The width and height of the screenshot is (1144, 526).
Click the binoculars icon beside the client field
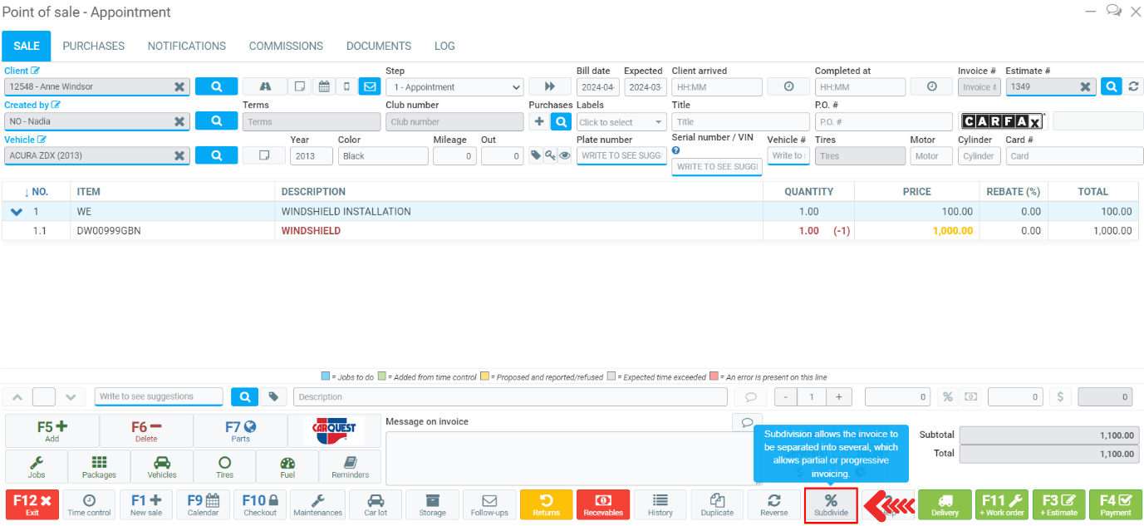(x=265, y=86)
